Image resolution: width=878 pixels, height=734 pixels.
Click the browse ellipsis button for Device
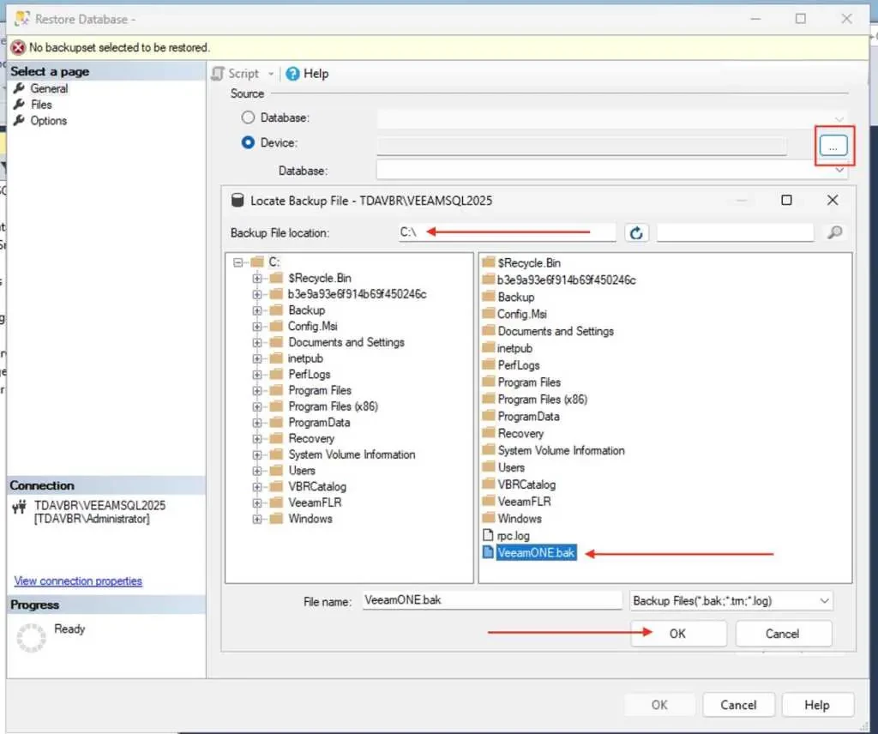pos(833,147)
